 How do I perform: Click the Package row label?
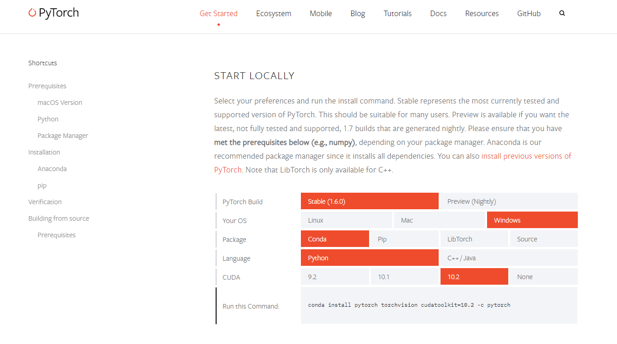(x=234, y=240)
